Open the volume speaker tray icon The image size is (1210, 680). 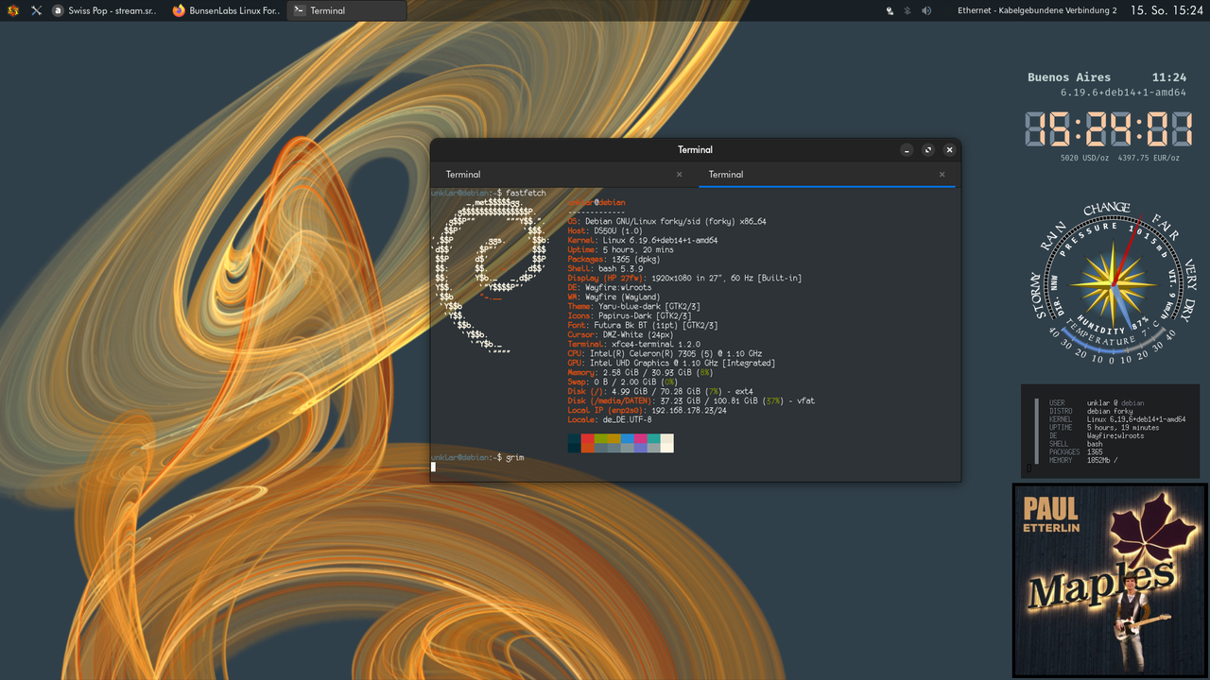[926, 10]
